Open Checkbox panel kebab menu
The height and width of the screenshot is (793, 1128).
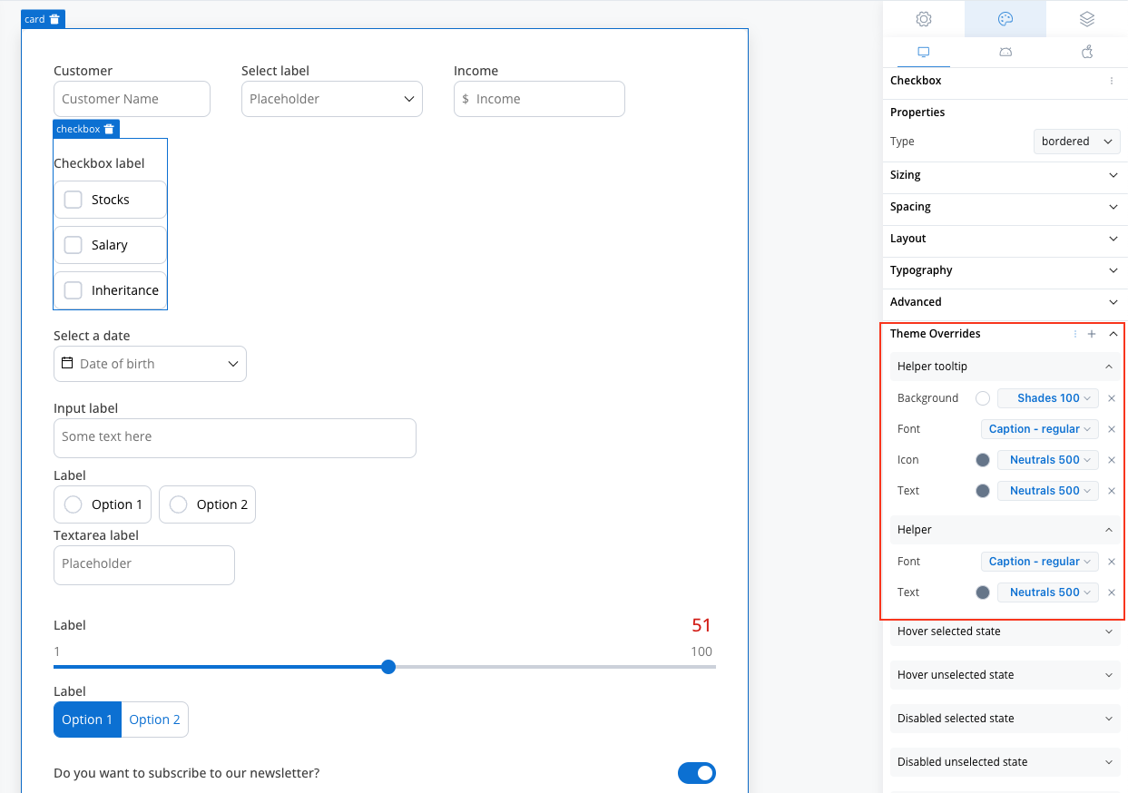coord(1112,81)
